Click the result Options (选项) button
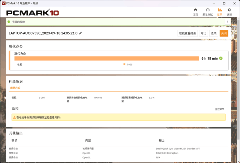 214,33
